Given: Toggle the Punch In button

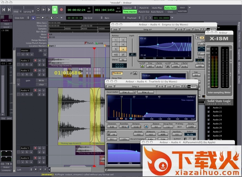Looking at the screenshot, I should coord(144,8).
